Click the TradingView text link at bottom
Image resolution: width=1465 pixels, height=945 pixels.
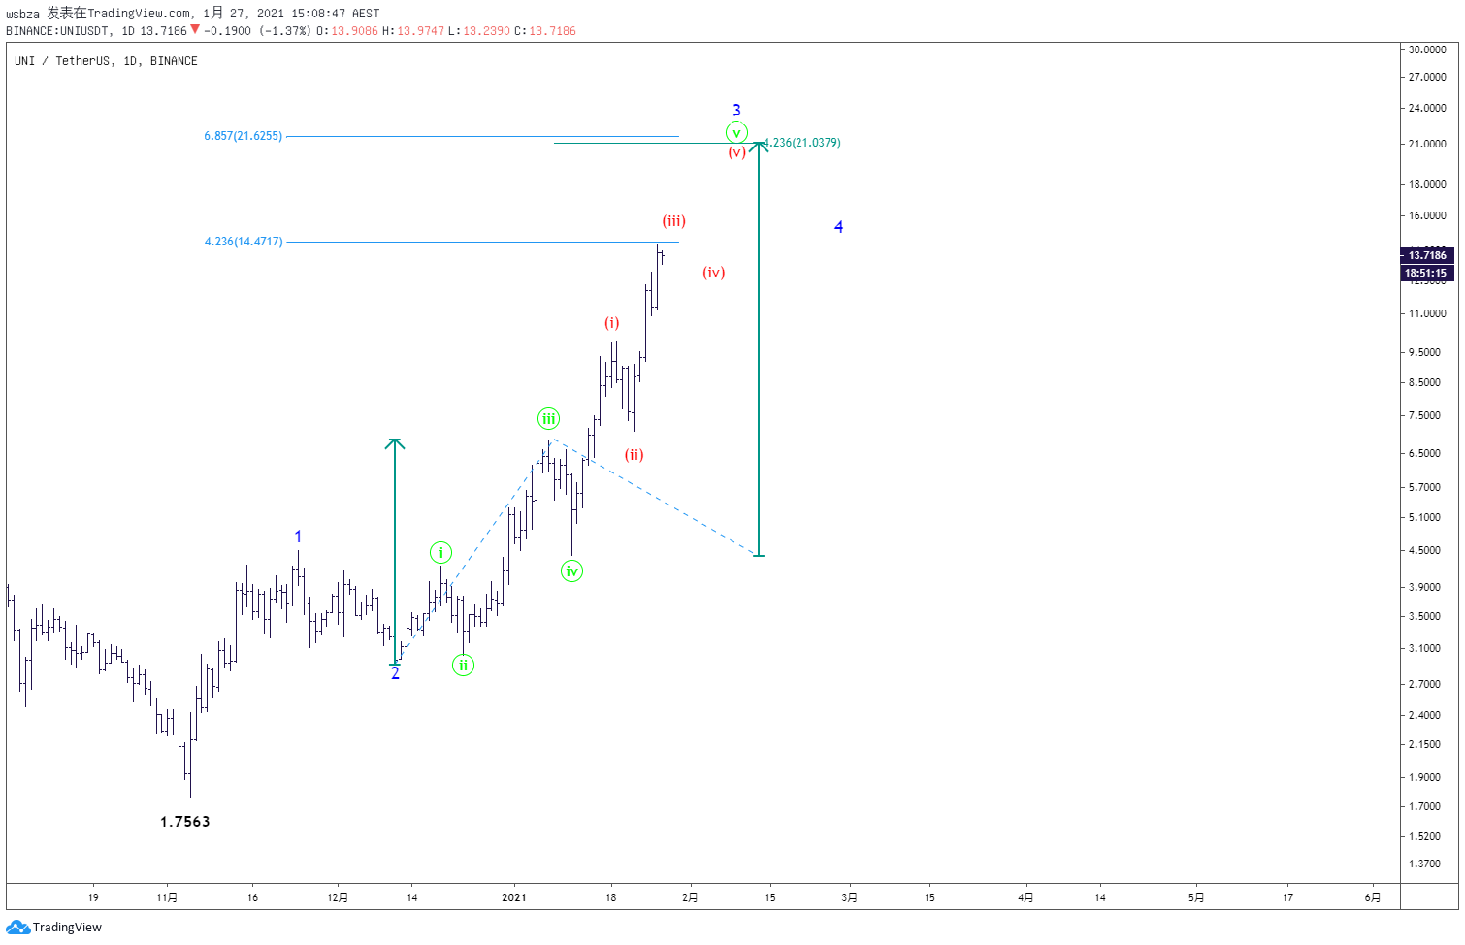67,928
